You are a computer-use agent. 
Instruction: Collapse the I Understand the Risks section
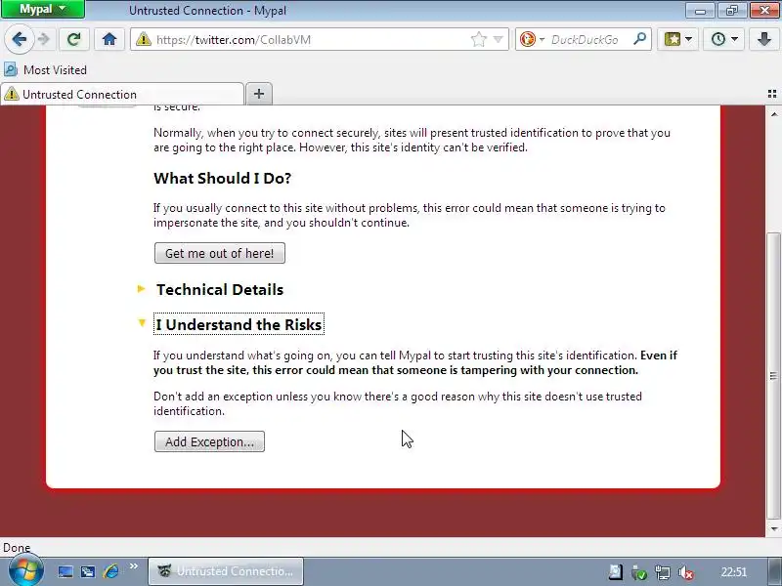pyautogui.click(x=239, y=324)
